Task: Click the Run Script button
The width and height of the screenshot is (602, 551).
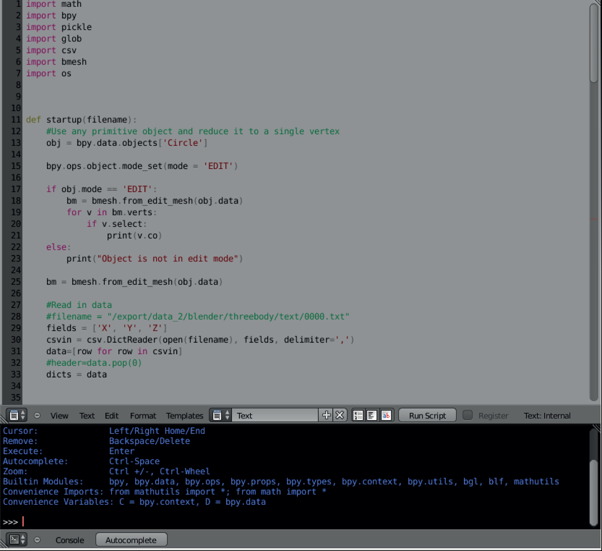Action: coord(427,416)
